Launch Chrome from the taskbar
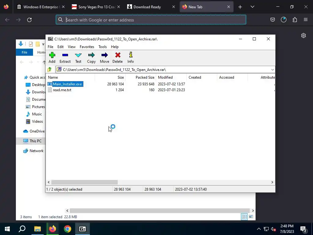Image resolution: width=313 pixels, height=235 pixels. 68,229
